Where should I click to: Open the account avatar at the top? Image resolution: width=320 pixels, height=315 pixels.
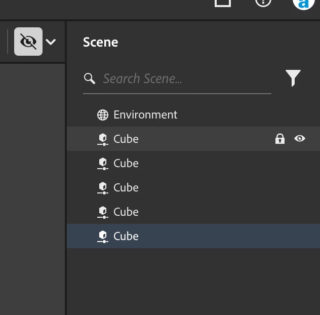point(303,3)
